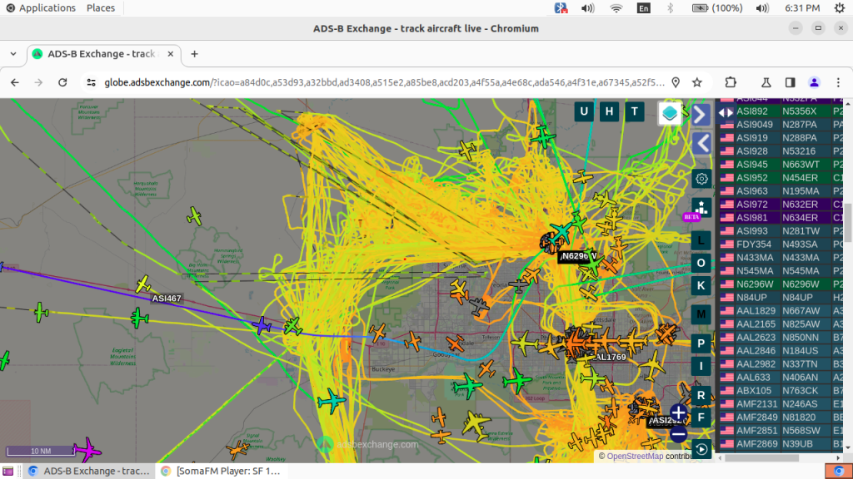
Task: Open the history replay icon
Action: pyautogui.click(x=701, y=449)
